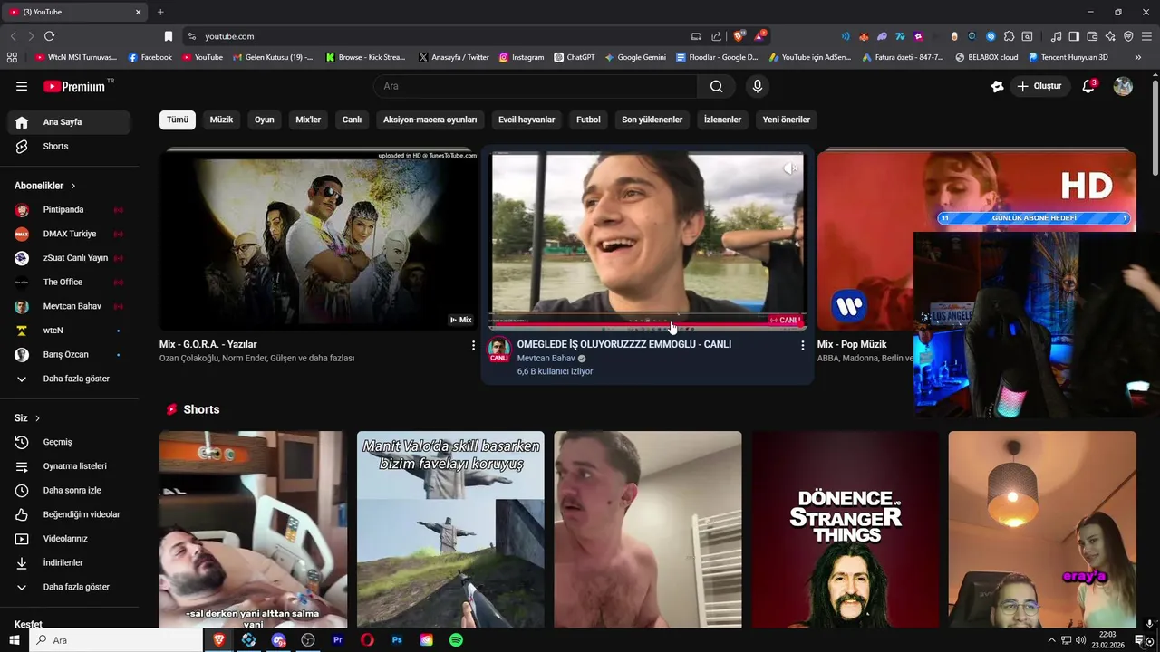Go to Ana Sayfa in sidebar
This screenshot has height=652, width=1160.
tap(69, 122)
